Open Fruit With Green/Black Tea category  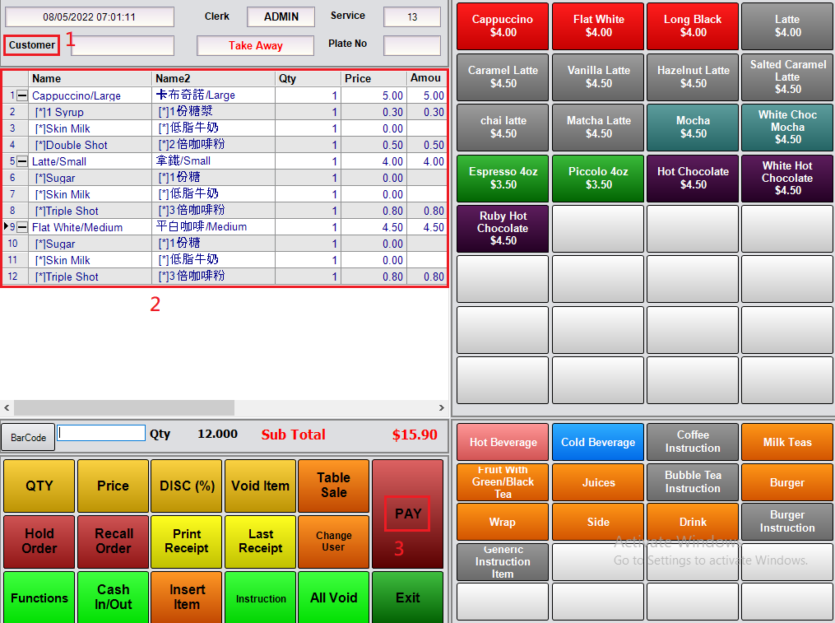point(503,482)
